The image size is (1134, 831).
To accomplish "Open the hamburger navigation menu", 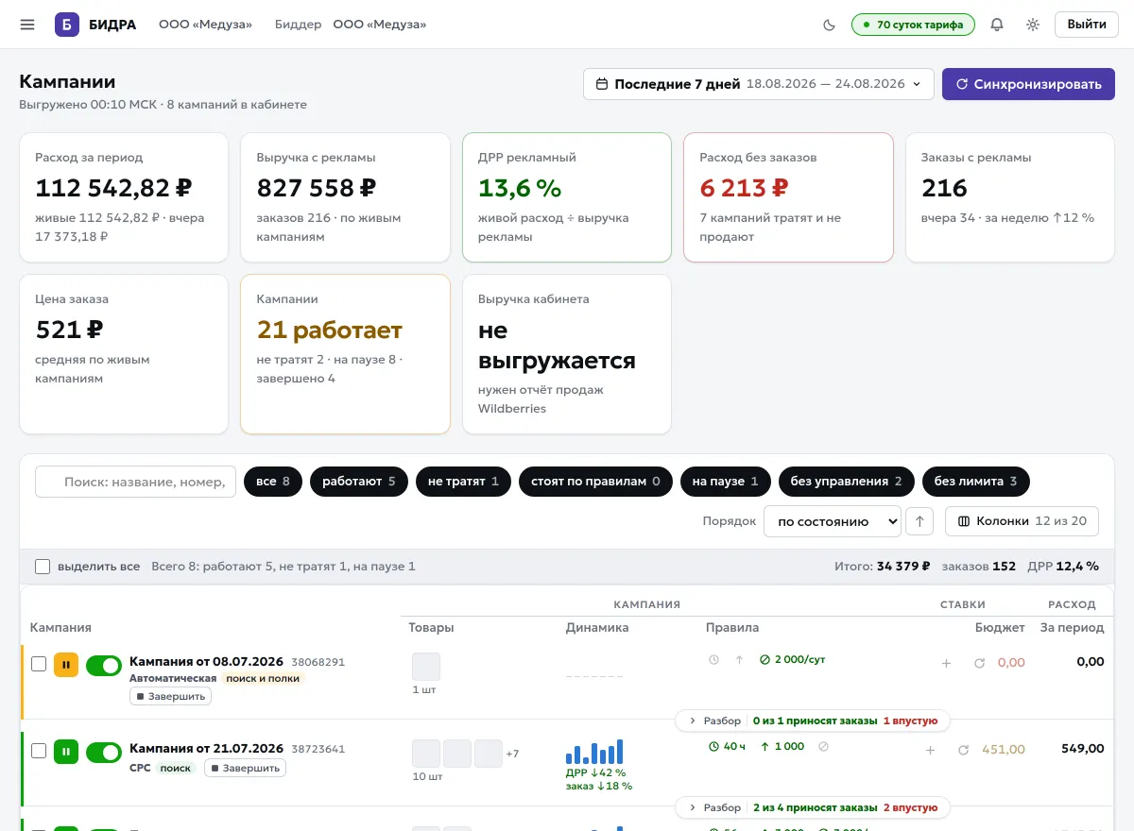I will pos(27,25).
